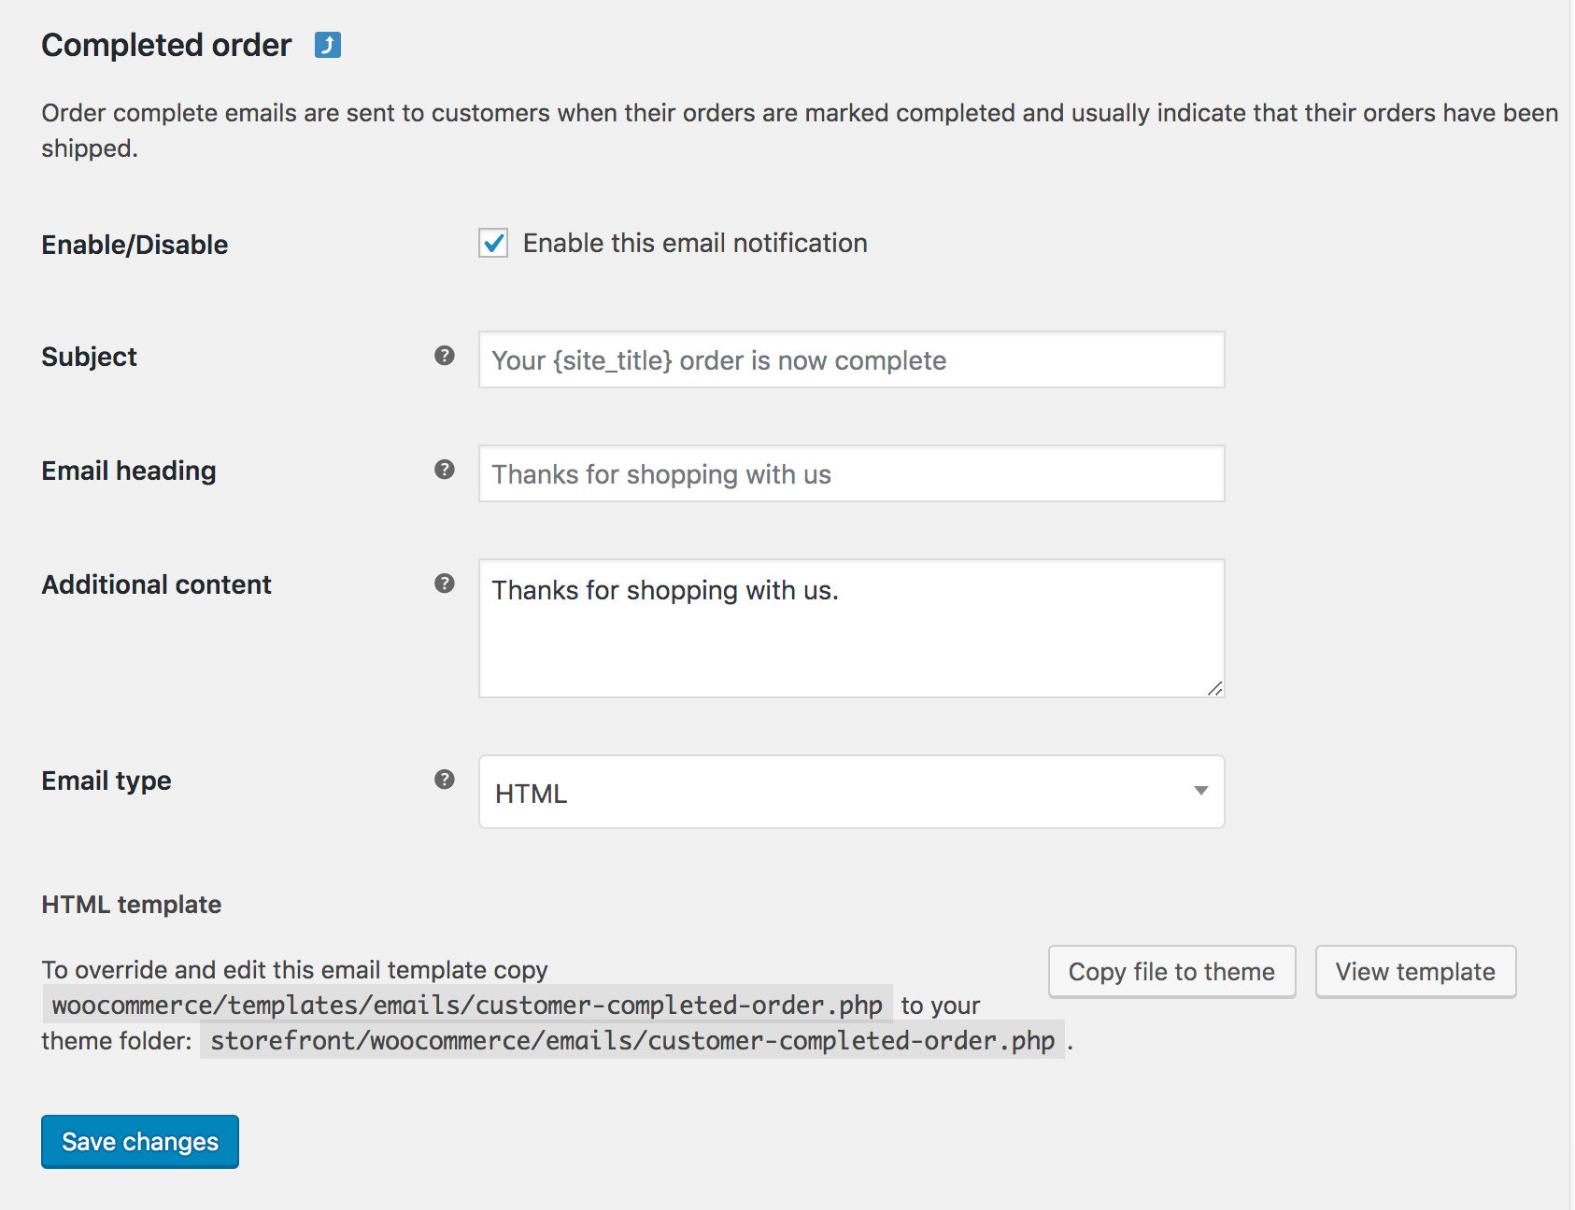Click the 'Enable this email notification' label text

point(694,243)
